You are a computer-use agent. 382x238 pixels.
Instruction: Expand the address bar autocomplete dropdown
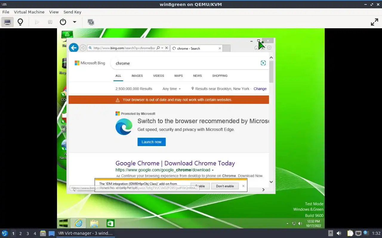[162, 48]
